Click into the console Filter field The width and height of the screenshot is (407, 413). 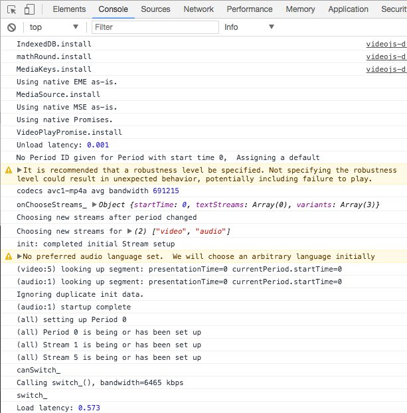(155, 27)
